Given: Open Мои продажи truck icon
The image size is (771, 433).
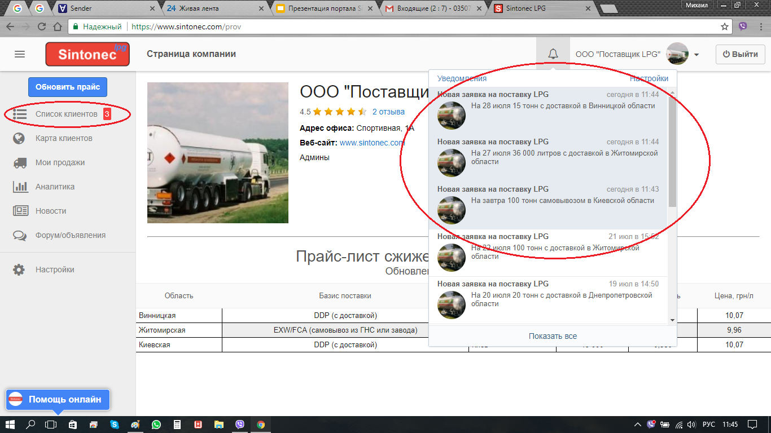Looking at the screenshot, I should 20,162.
